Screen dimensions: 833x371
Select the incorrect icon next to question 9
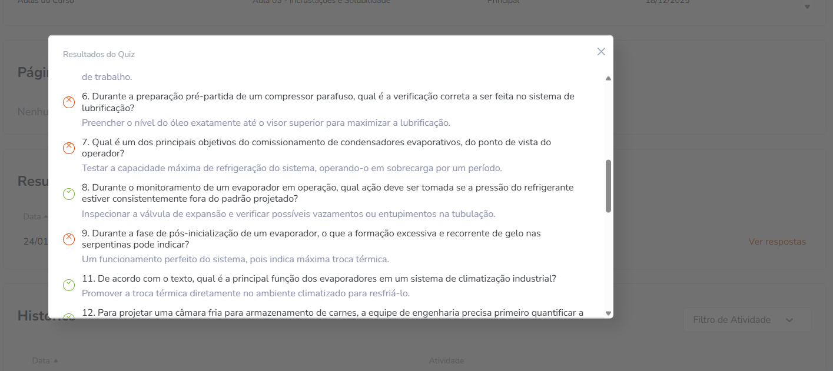(69, 239)
